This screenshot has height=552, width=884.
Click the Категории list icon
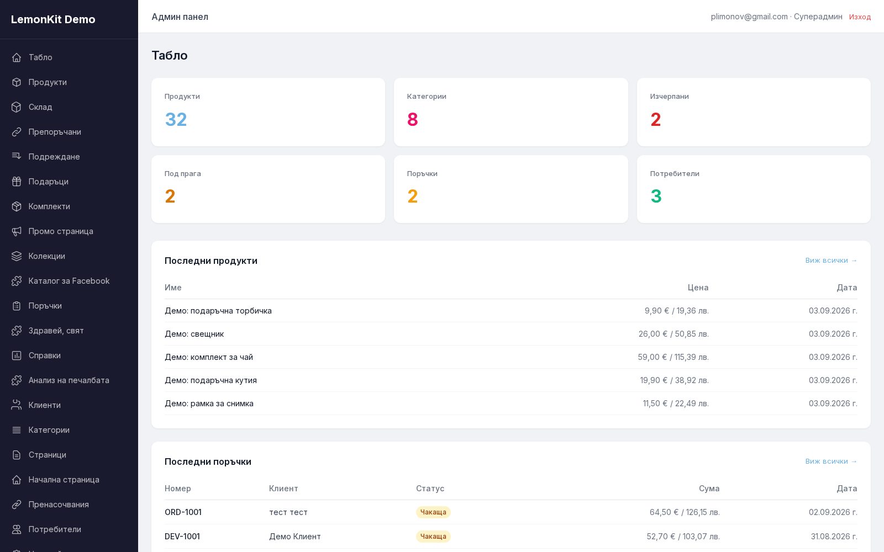pos(17,430)
